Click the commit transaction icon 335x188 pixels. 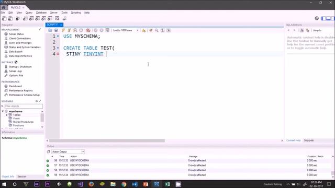pos(95,30)
